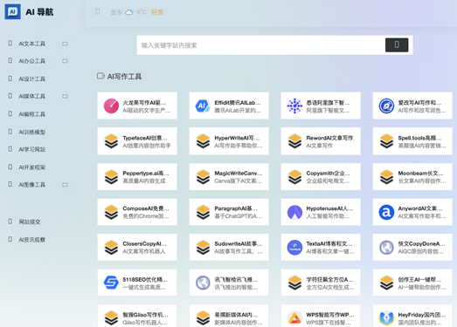
Task: Click the HyperWriteAI layered stack icon
Action: coord(203,141)
